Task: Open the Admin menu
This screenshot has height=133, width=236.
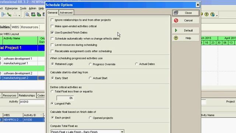Action: tap(32, 8)
